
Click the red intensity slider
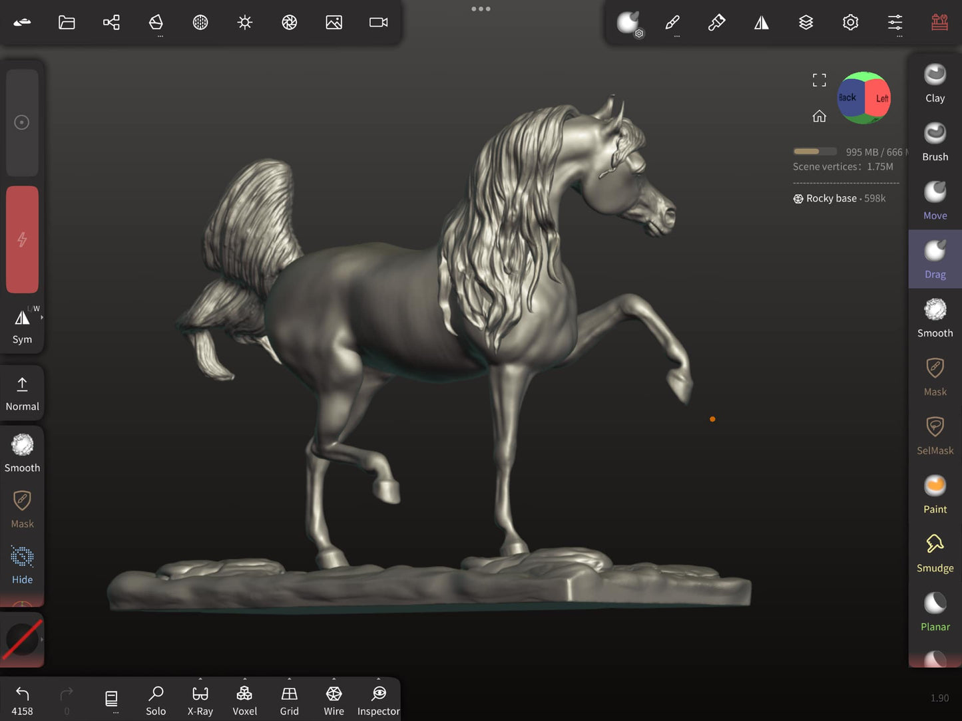click(x=22, y=239)
